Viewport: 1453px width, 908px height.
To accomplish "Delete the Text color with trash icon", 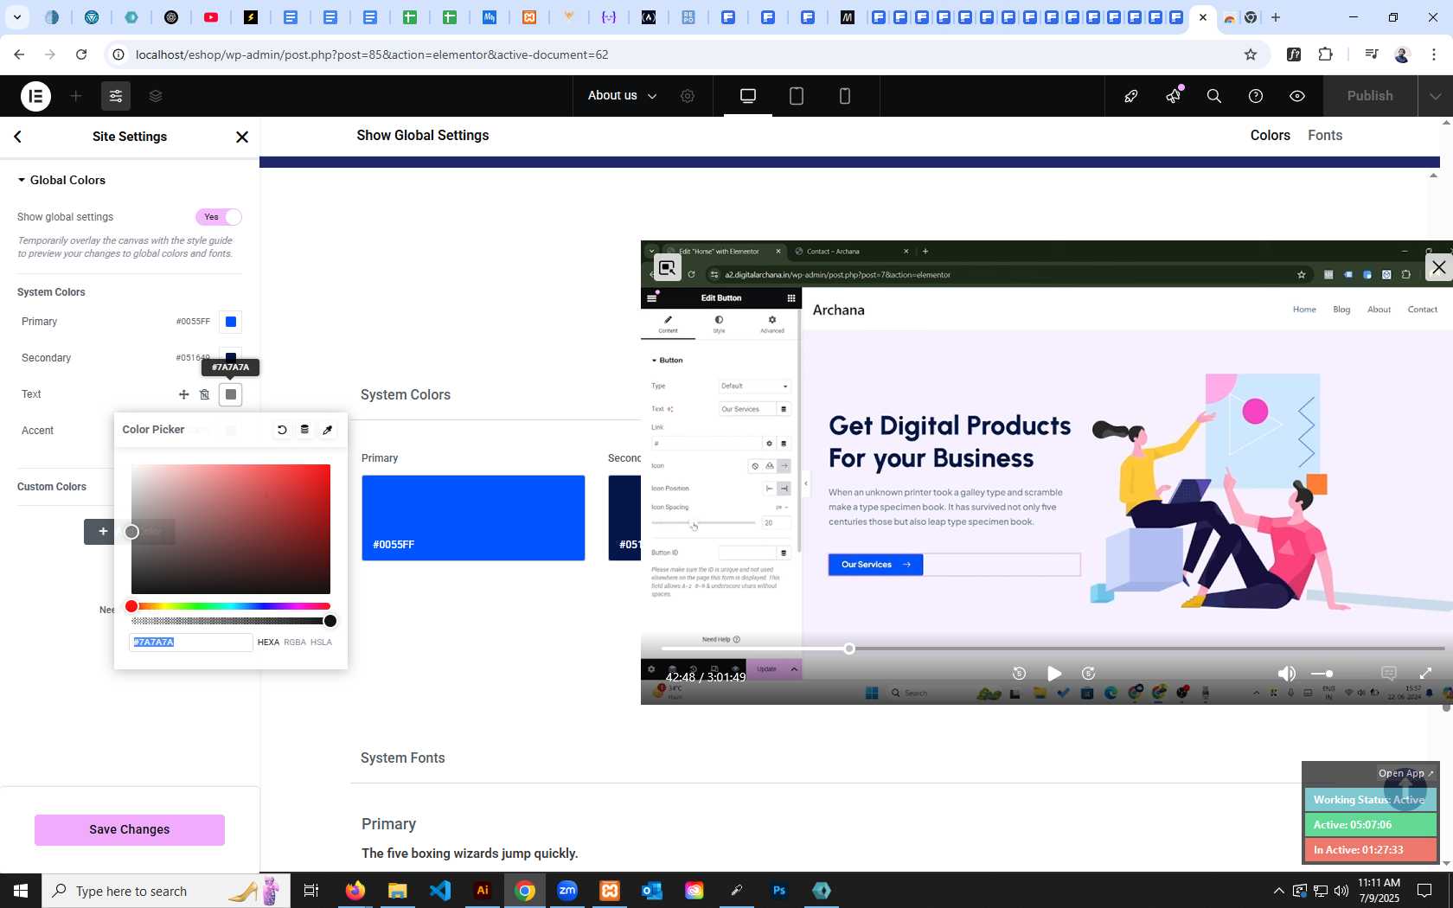I will [204, 394].
